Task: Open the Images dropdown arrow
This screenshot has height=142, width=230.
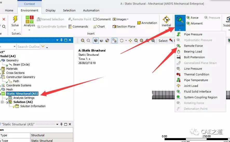Action: point(128,19)
